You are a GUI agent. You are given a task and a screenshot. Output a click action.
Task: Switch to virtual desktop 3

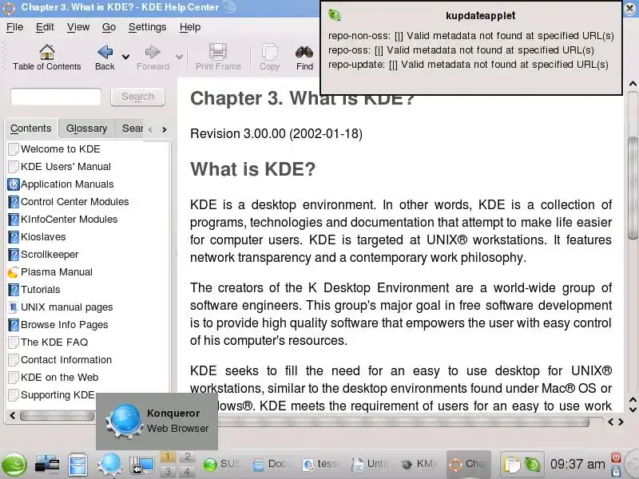(168, 472)
